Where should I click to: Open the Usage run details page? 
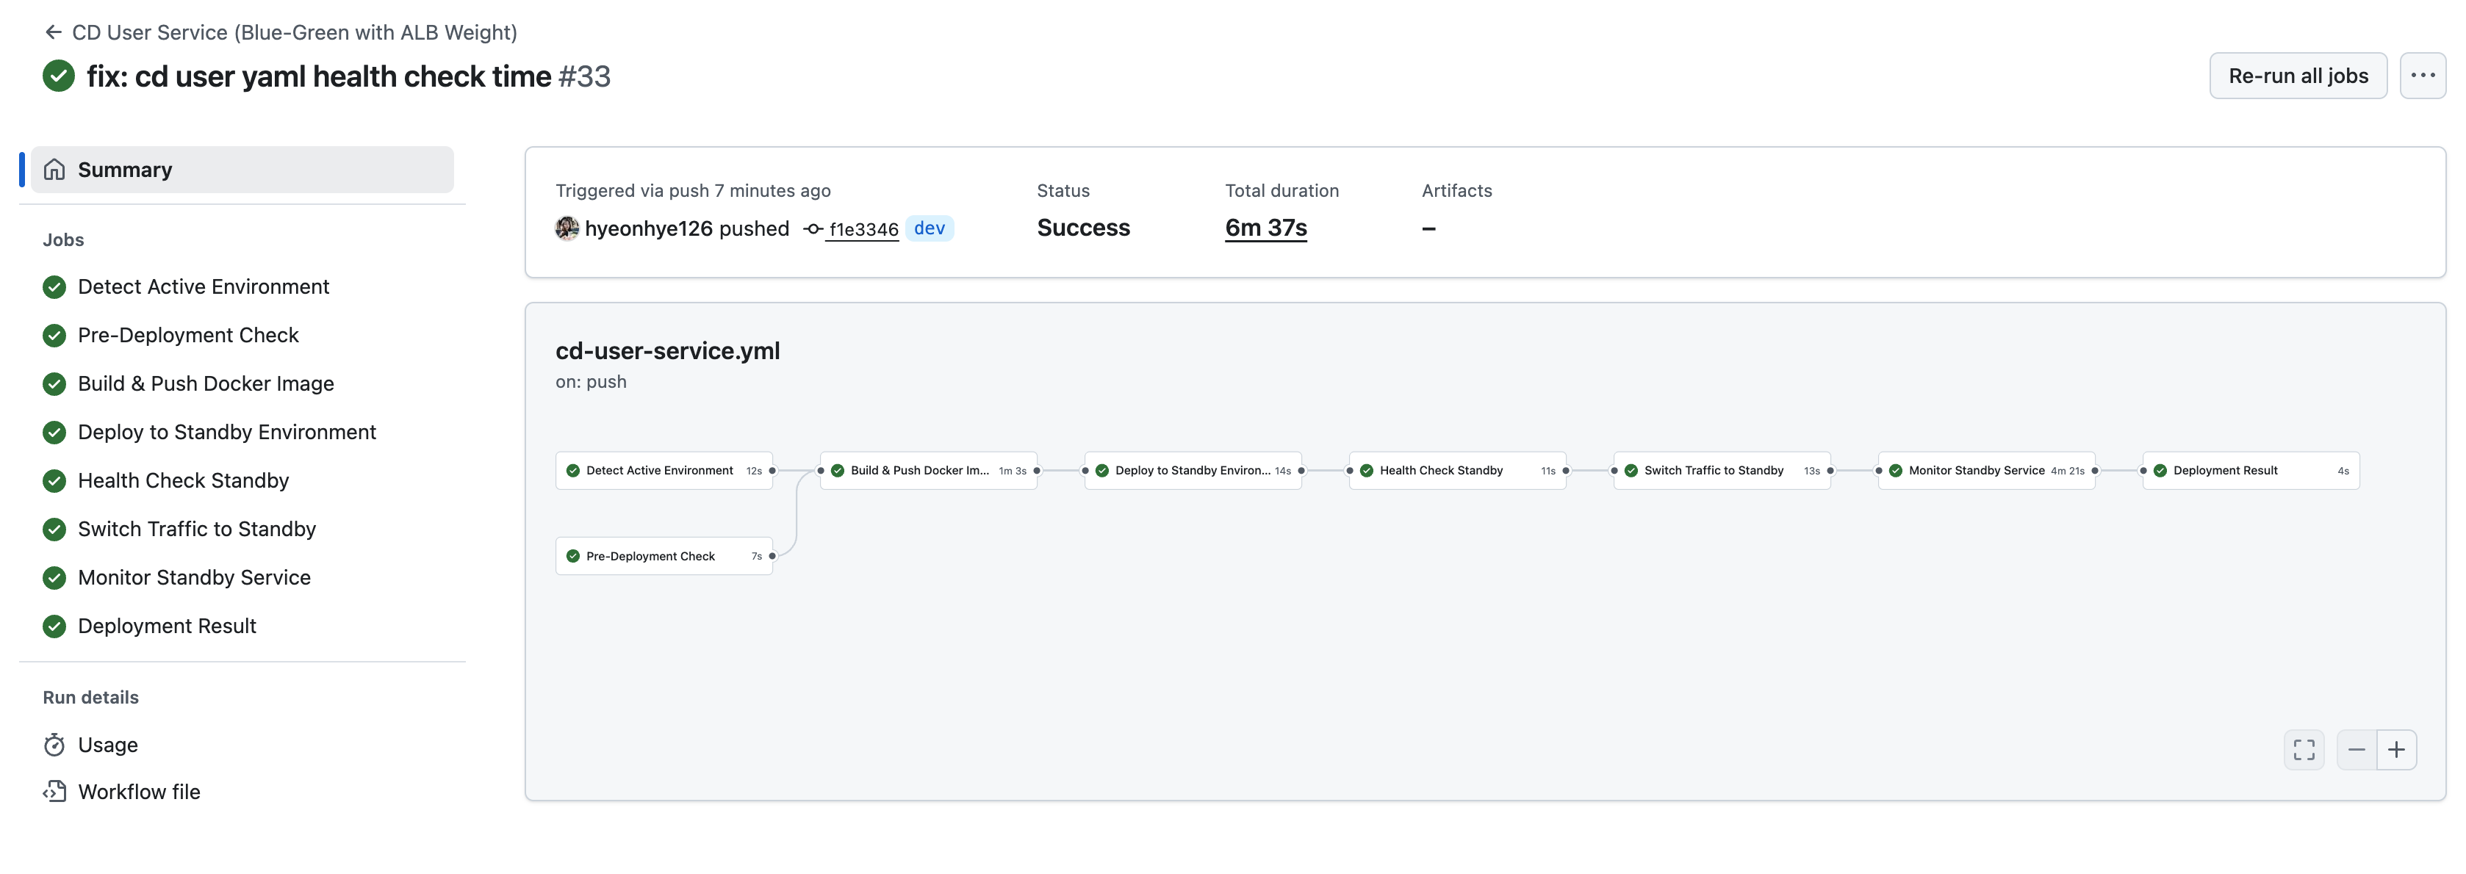(x=107, y=745)
